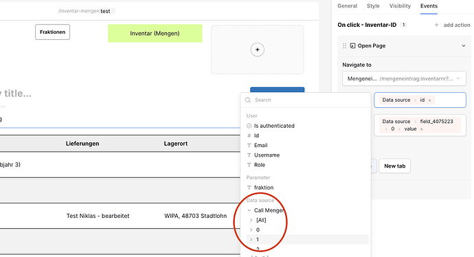Collapse the Open Page action chevron
Image resolution: width=474 pixels, height=257 pixels.
pyautogui.click(x=464, y=46)
